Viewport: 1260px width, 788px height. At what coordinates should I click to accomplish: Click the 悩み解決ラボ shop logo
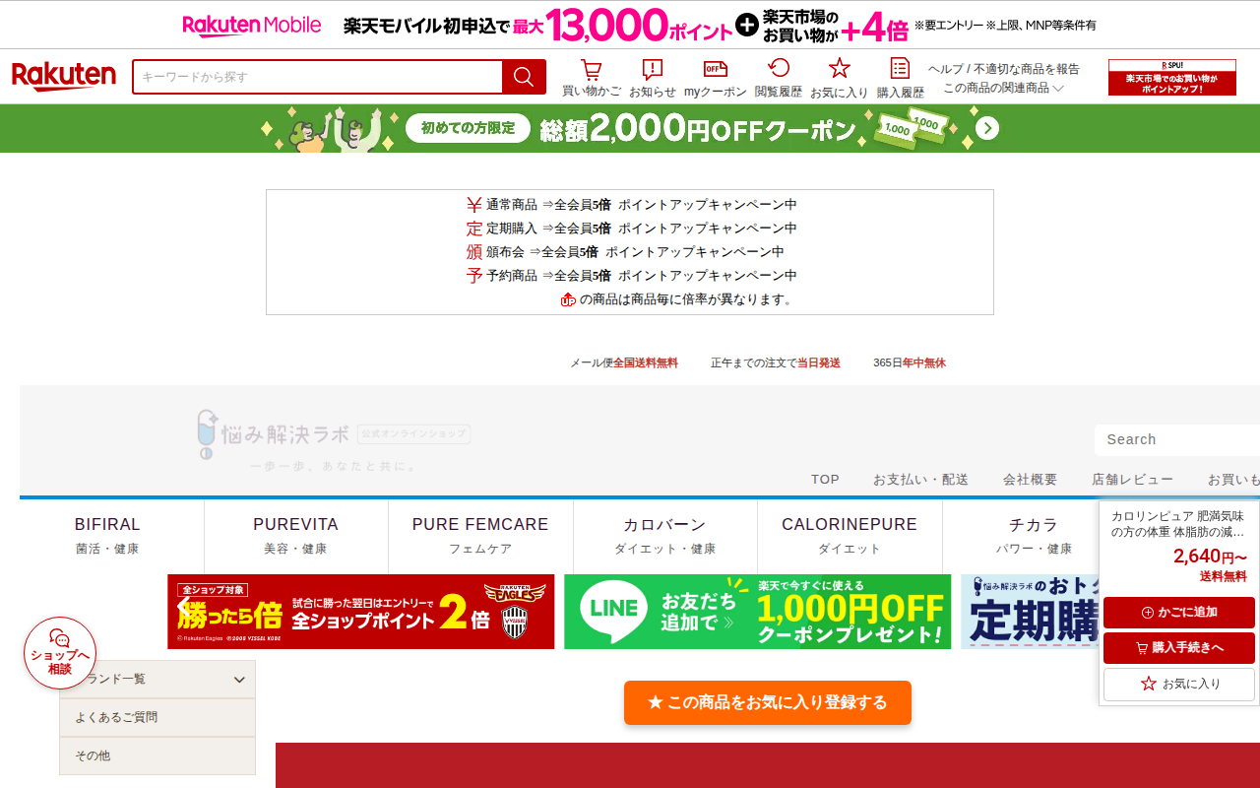point(334,440)
